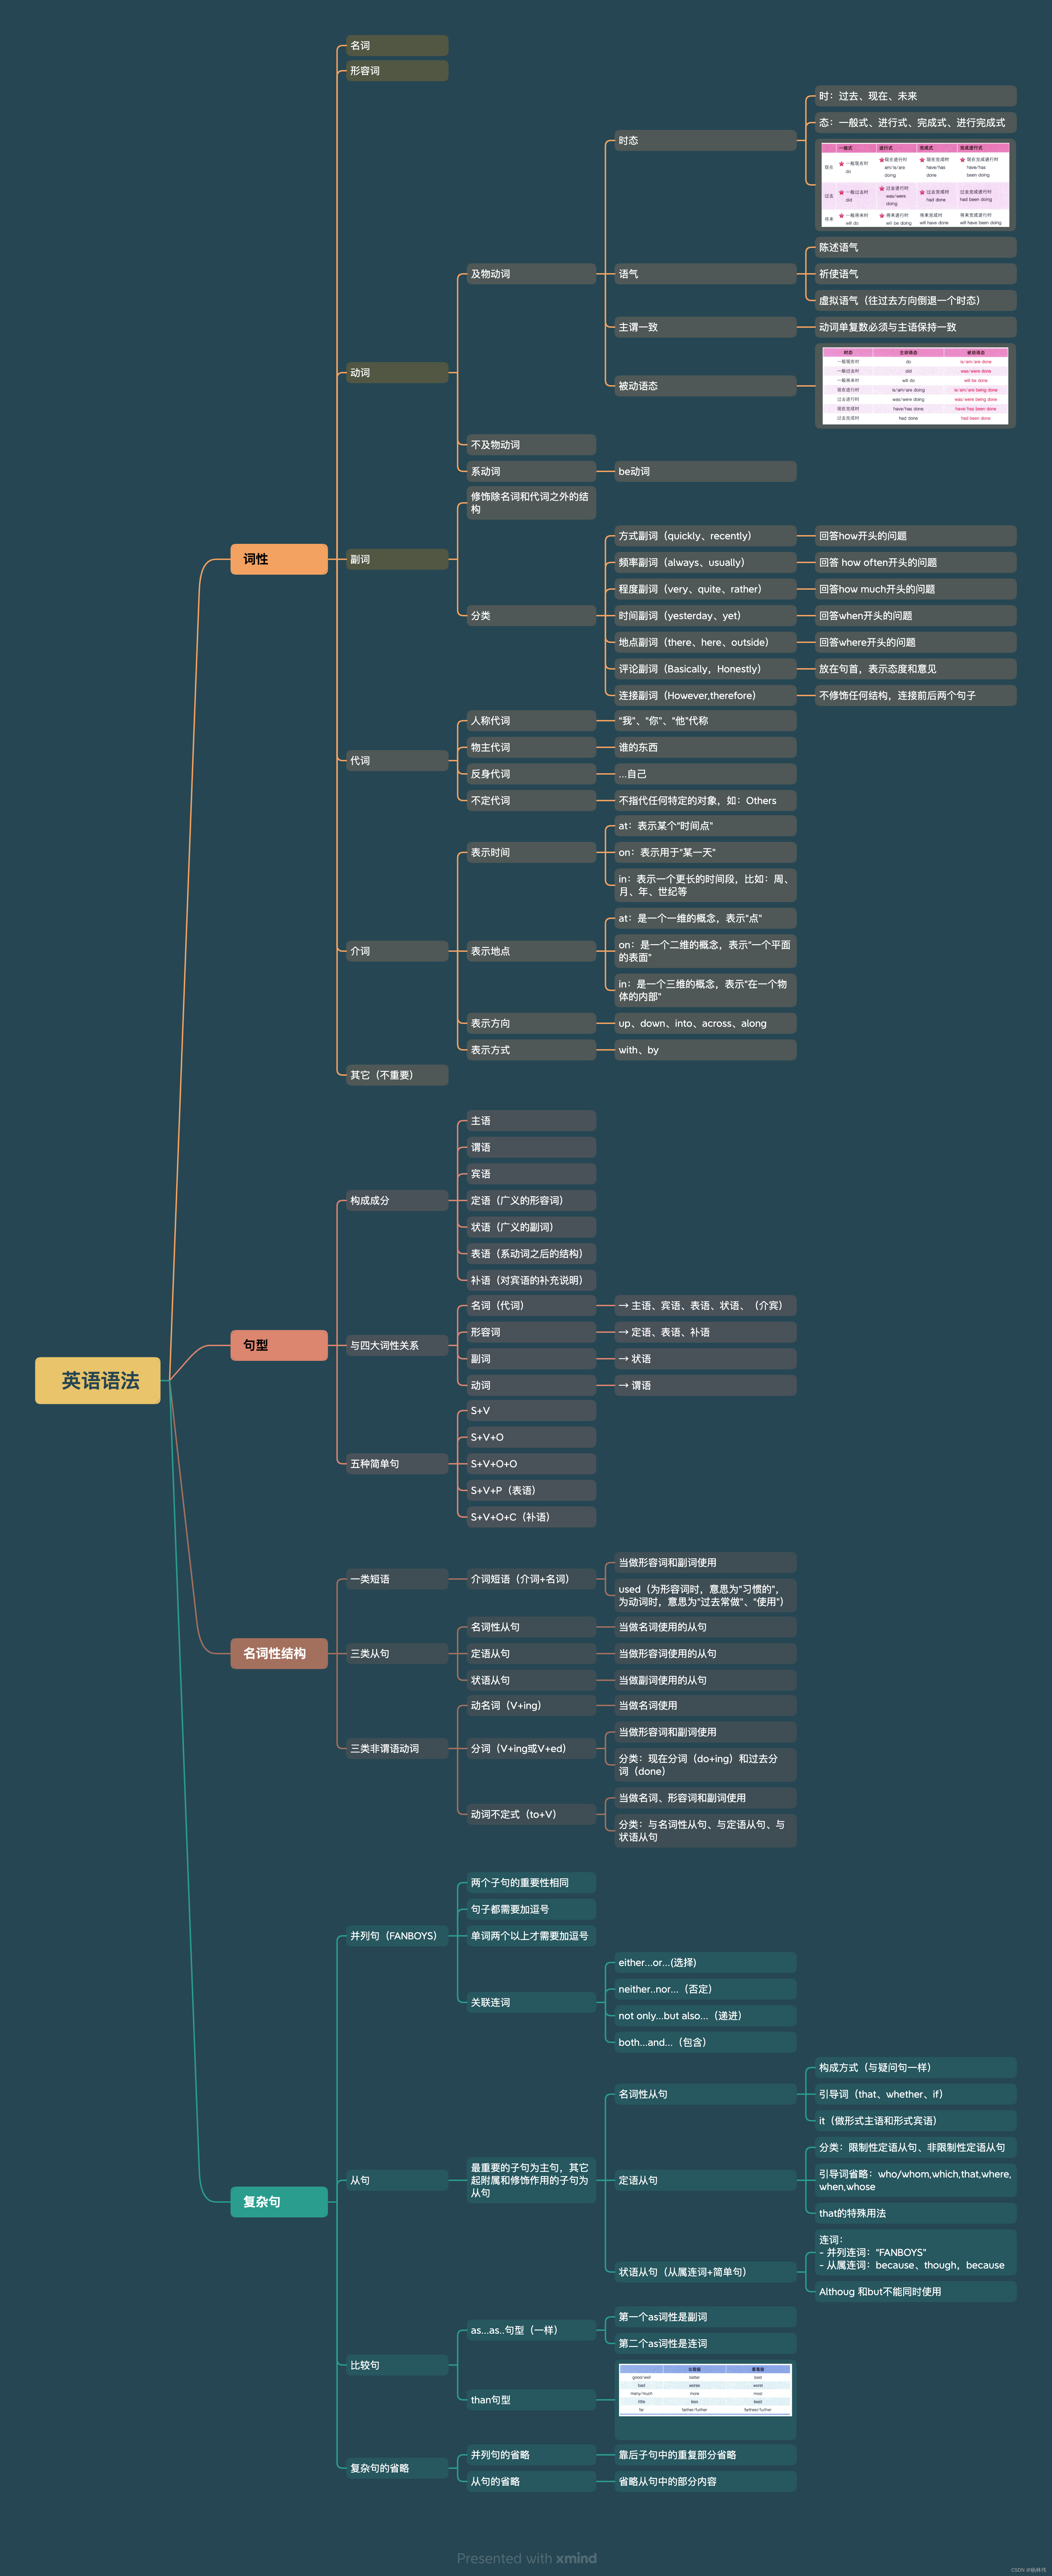
Task: Select 并列句（FANBOYS）node
Action: click(x=397, y=1936)
